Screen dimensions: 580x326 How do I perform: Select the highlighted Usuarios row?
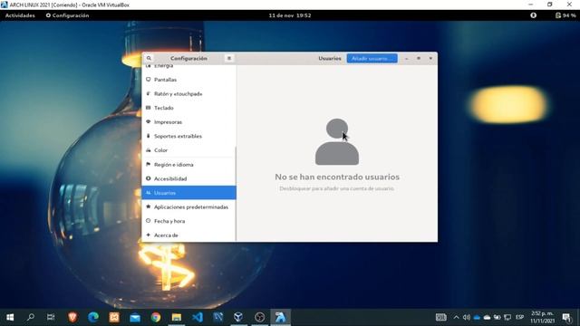(x=188, y=193)
